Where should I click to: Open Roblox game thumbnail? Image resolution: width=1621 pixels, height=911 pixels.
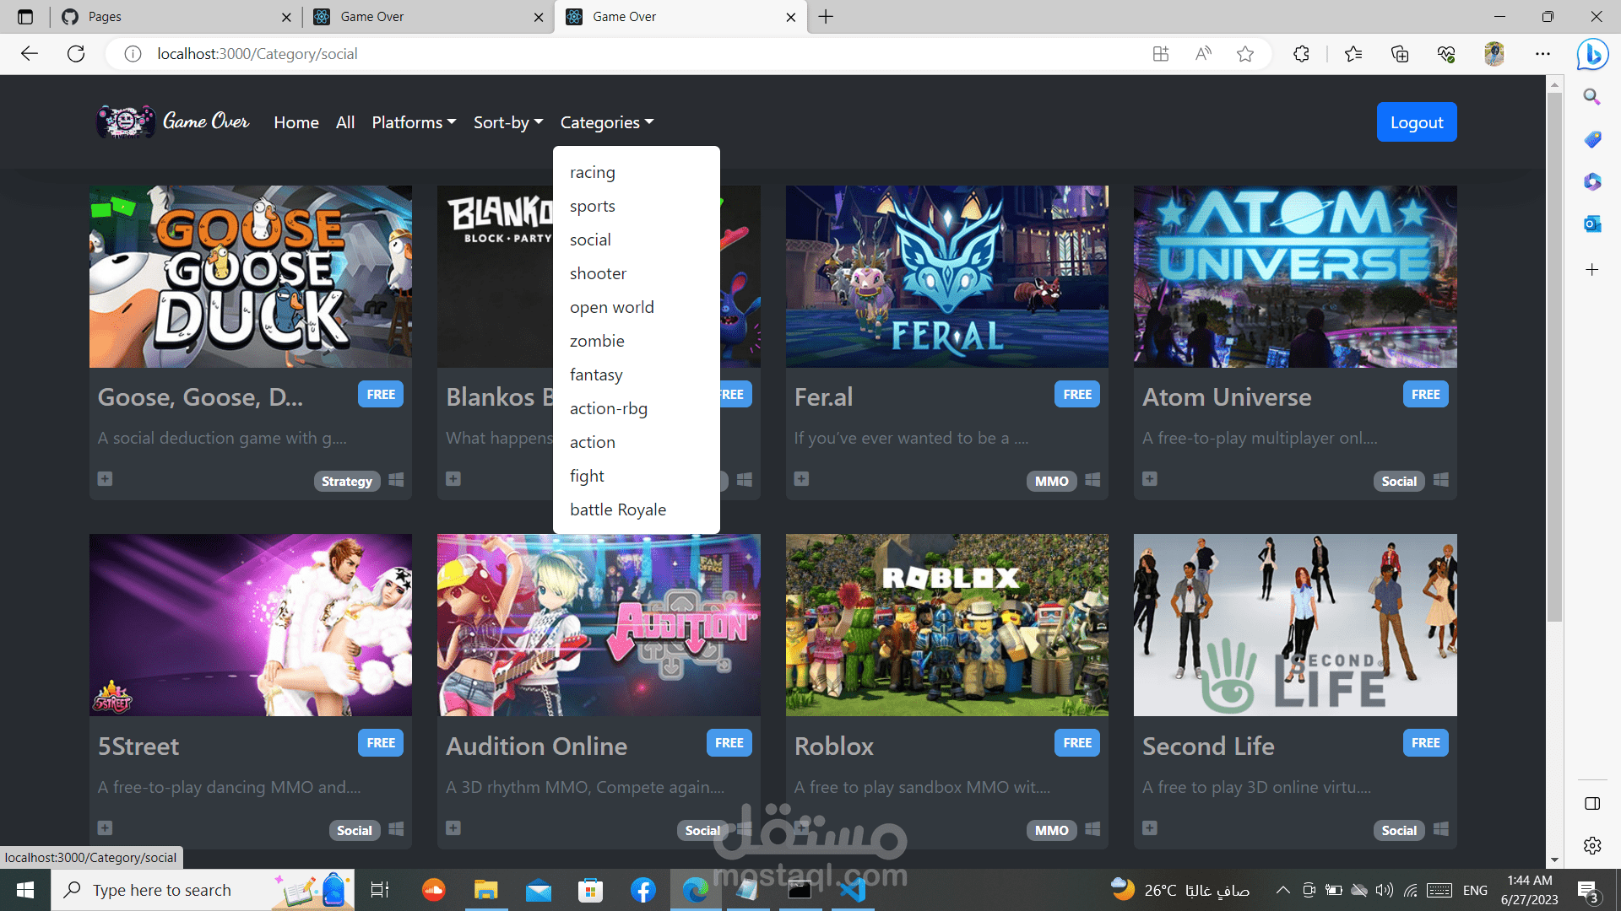coord(946,624)
